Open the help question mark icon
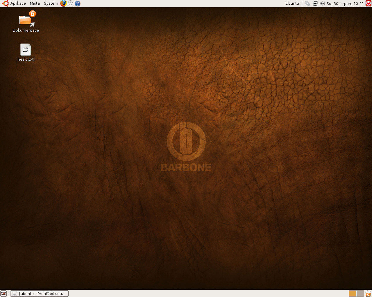Viewport: 372px width, 297px height. (x=78, y=3)
